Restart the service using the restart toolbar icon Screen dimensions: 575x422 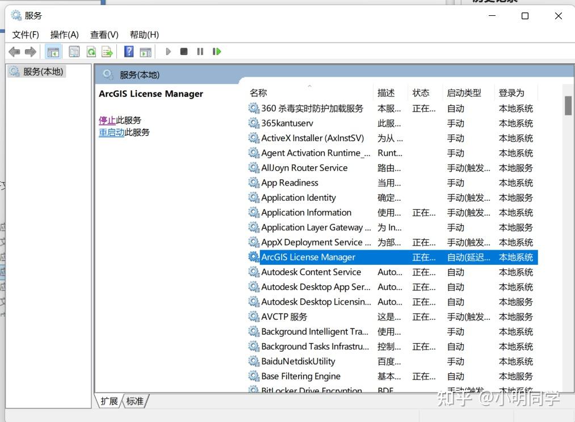tap(216, 51)
